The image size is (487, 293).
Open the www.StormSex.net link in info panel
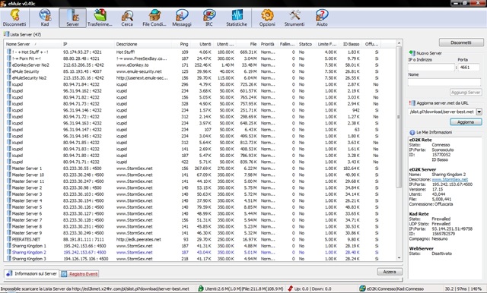[450, 179]
